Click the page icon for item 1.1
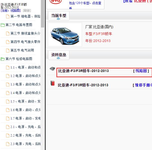 click(x=8, y=67)
